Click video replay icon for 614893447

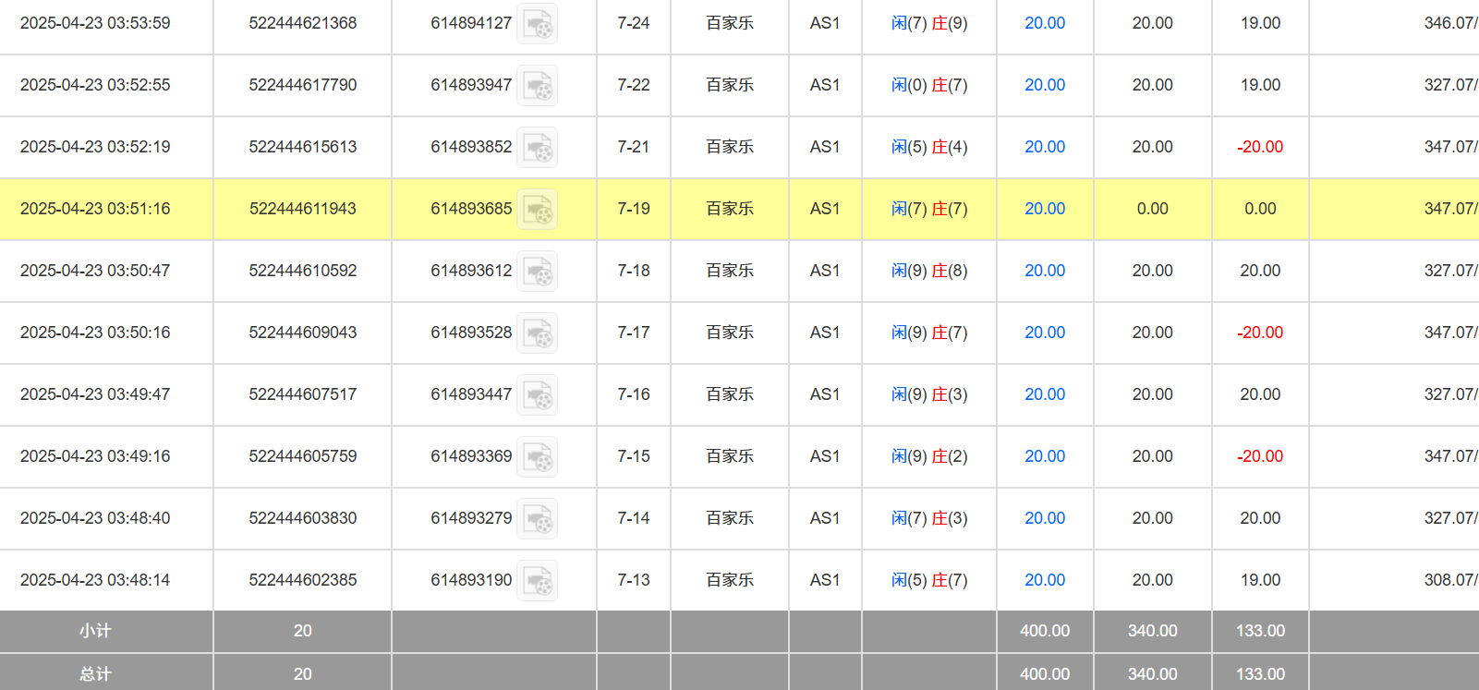click(x=537, y=395)
